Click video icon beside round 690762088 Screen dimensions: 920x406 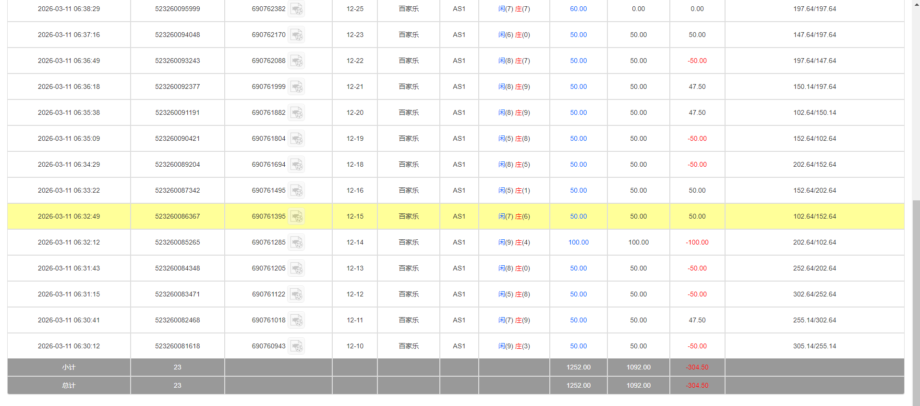click(297, 61)
